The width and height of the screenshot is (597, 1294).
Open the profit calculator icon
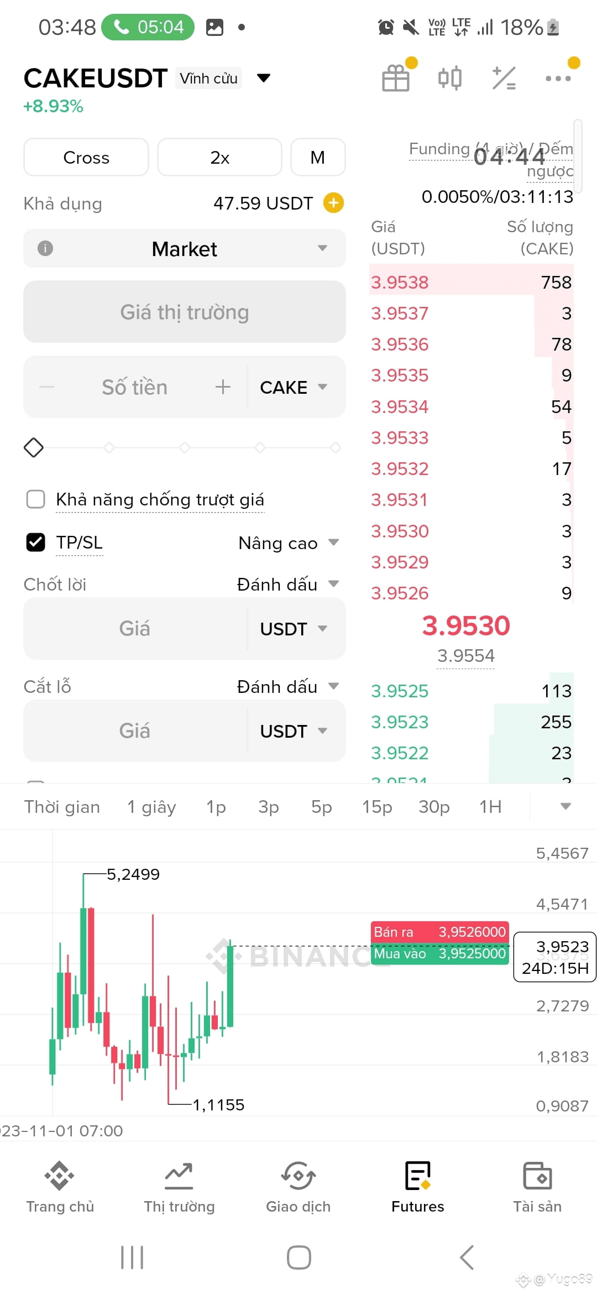[504, 78]
